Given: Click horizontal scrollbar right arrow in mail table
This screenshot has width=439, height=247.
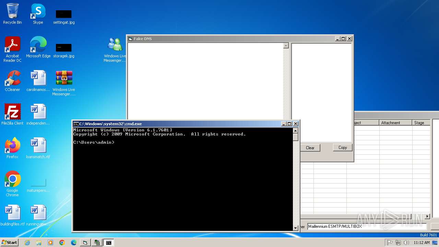Looking at the screenshot, I should pos(427,216).
